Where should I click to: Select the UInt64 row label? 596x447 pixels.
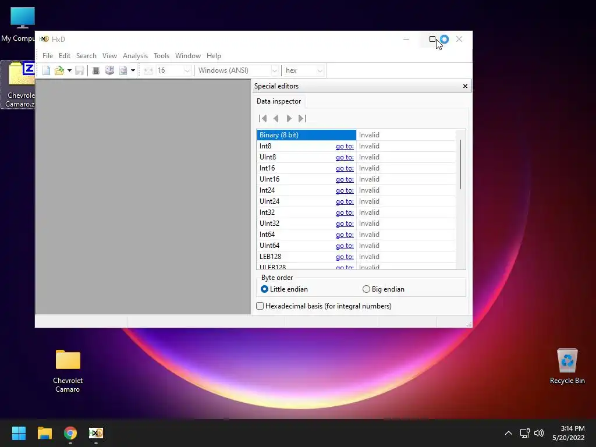(269, 246)
